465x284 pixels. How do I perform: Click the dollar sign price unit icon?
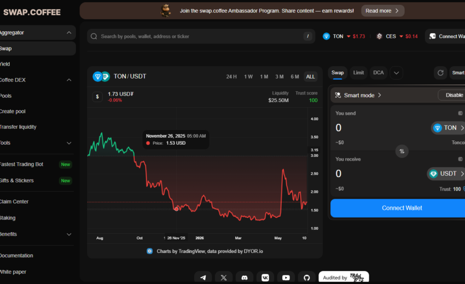(x=97, y=97)
